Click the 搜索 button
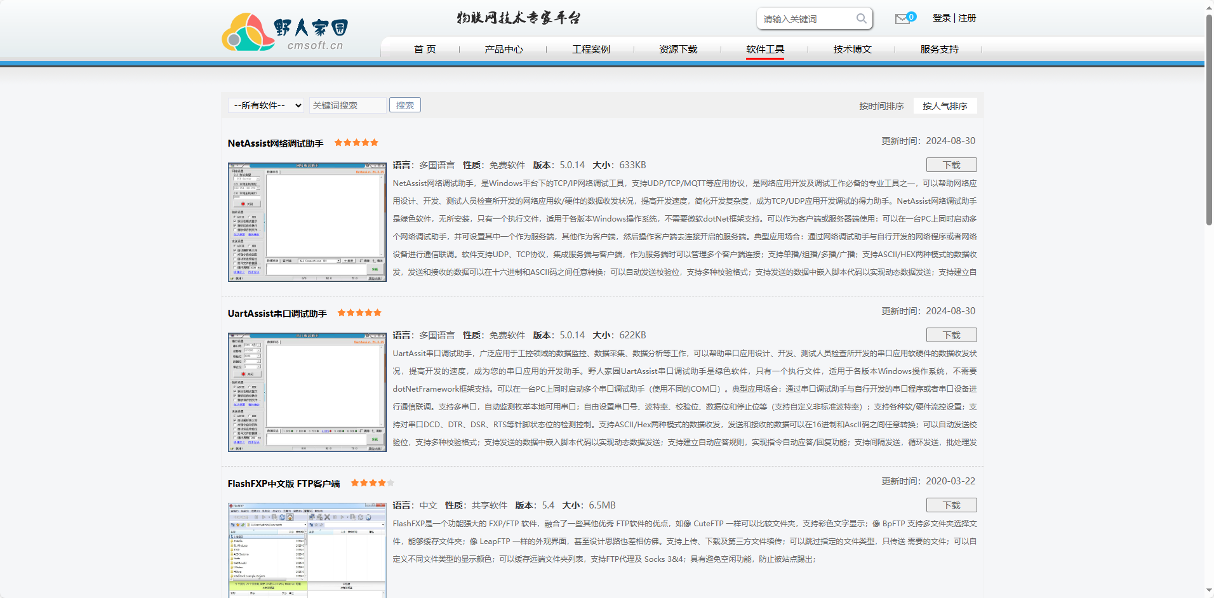This screenshot has width=1214, height=598. 405,105
